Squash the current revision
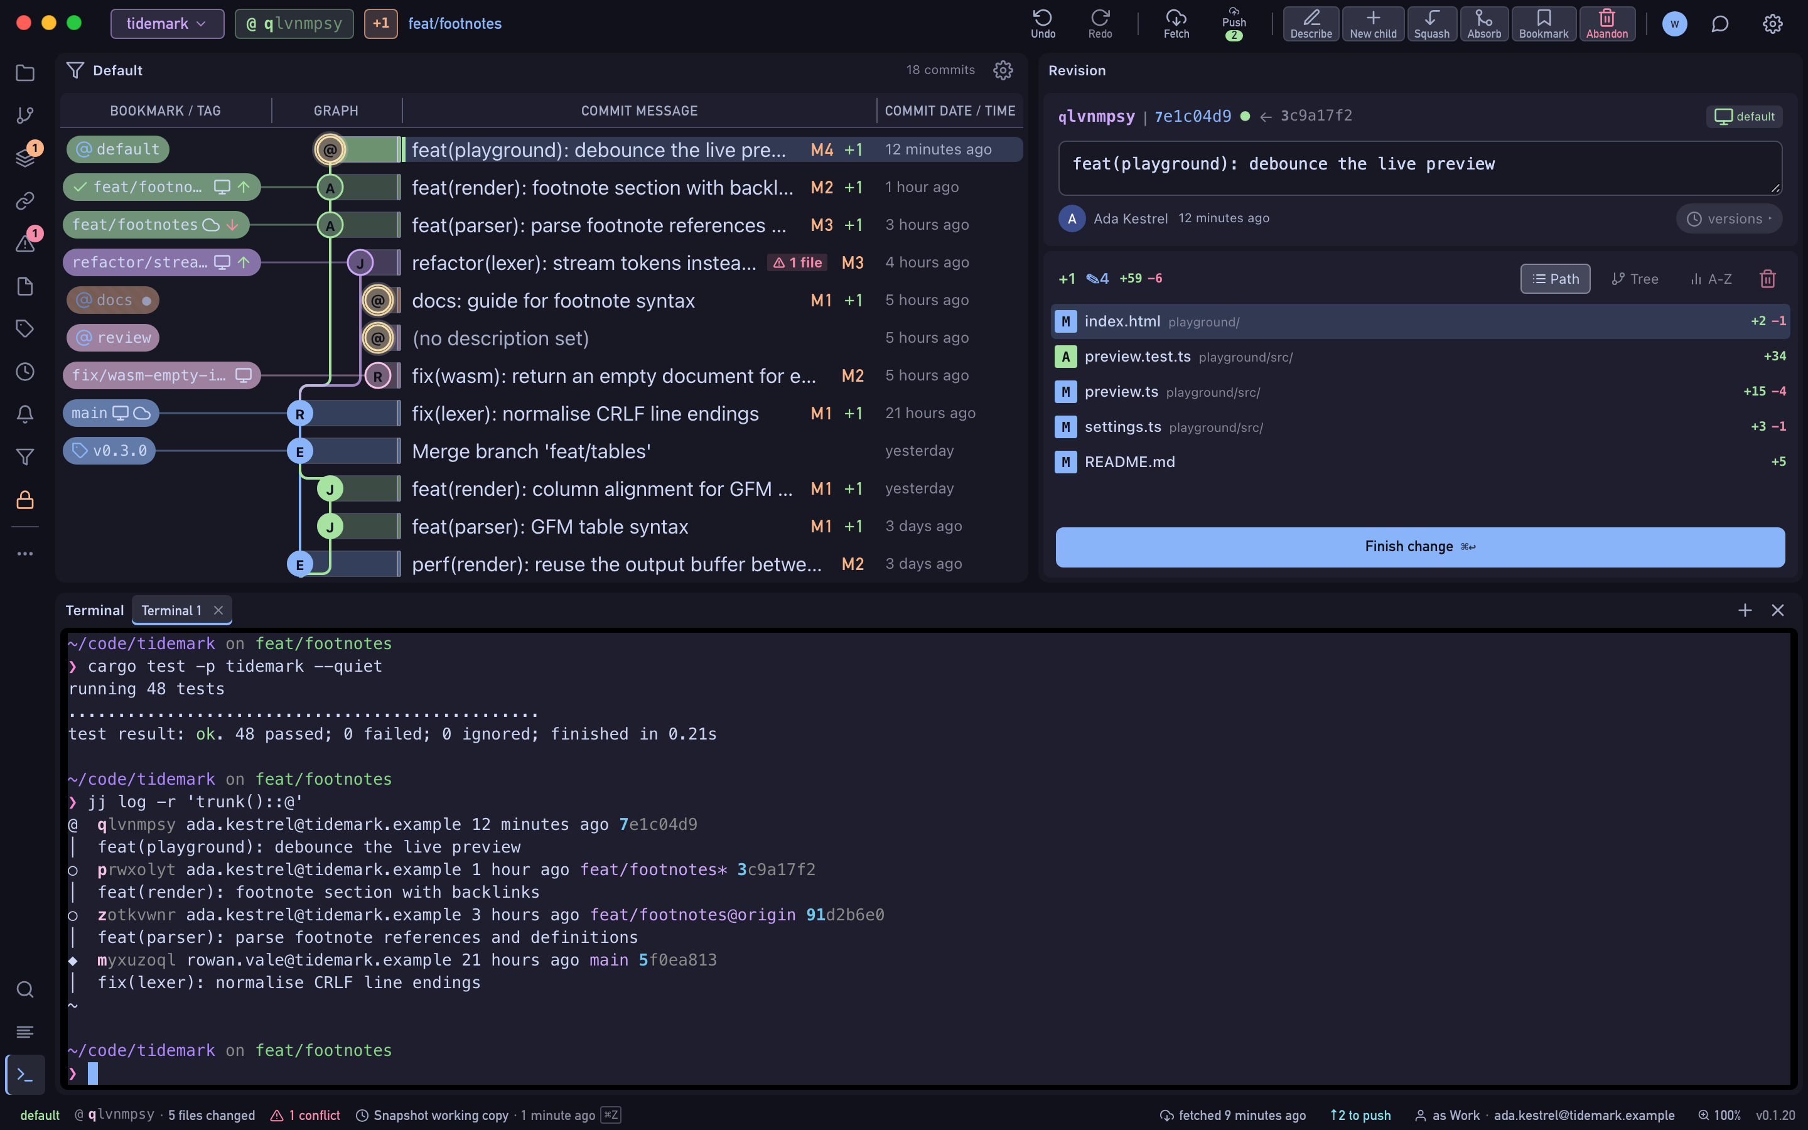The height and width of the screenshot is (1130, 1808). point(1431,23)
